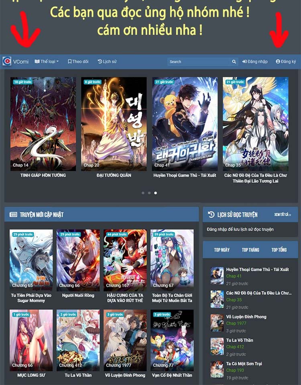Screen dimensions: 301x385
Task: Click the search magnifier icon
Action: click(x=234, y=62)
